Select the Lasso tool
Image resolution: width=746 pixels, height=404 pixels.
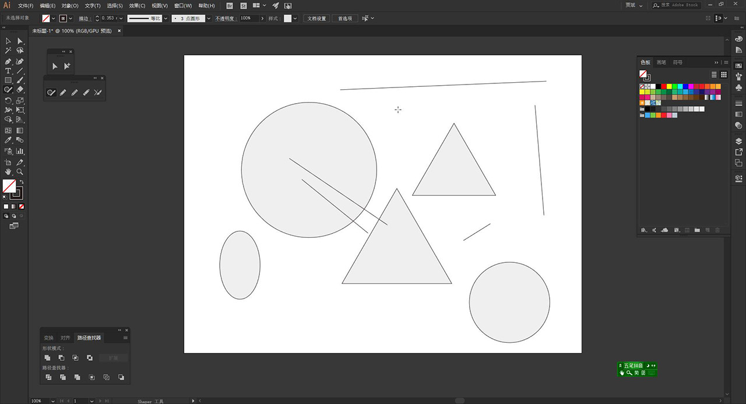click(x=20, y=51)
